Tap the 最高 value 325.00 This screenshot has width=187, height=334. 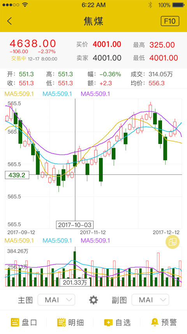point(162,45)
